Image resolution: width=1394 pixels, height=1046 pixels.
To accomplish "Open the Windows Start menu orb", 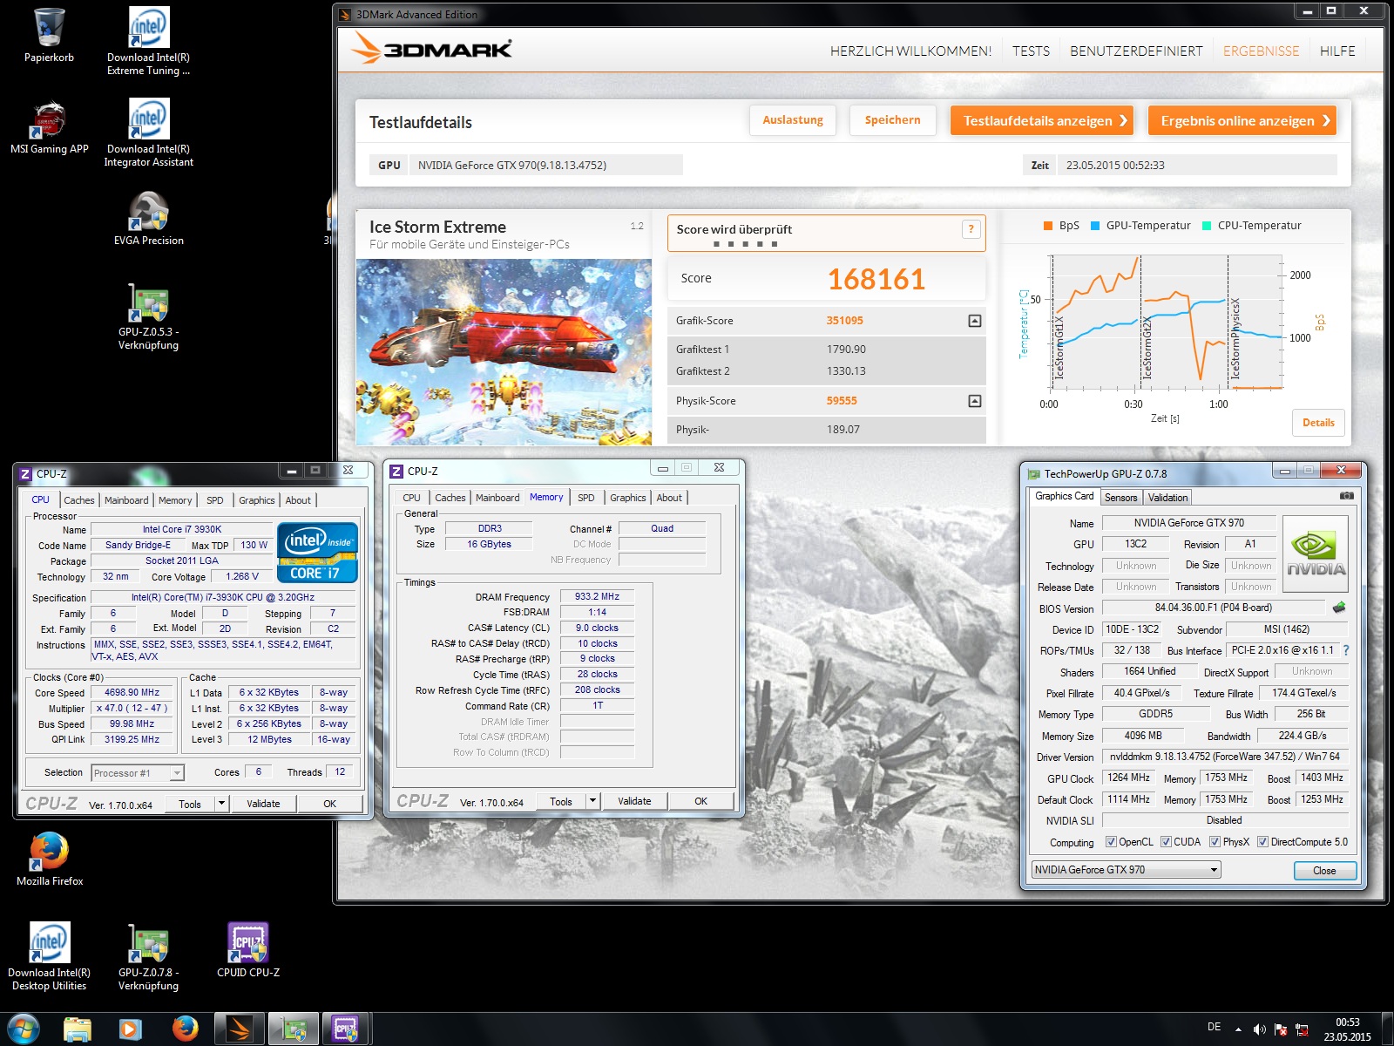I will [23, 1029].
